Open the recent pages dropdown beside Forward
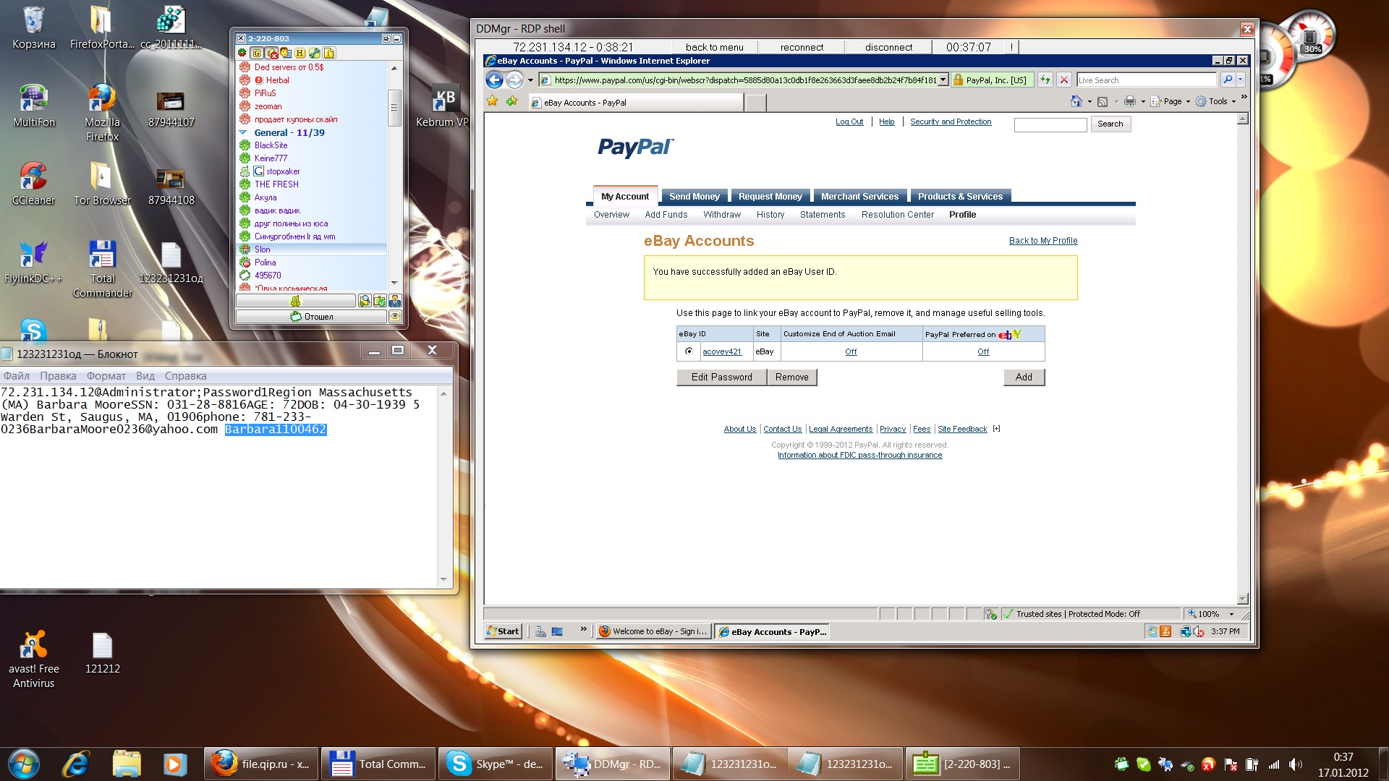The height and width of the screenshot is (781, 1389). (530, 80)
